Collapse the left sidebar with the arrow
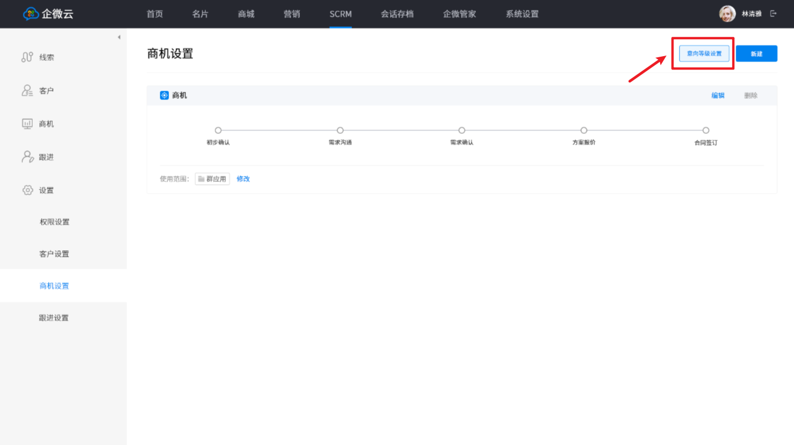 click(x=119, y=37)
